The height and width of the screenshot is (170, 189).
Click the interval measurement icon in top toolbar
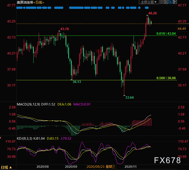pos(166,2)
